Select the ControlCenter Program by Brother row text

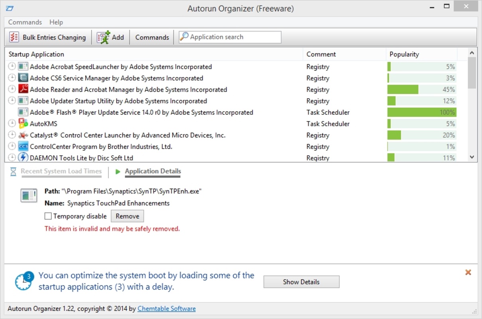click(101, 147)
